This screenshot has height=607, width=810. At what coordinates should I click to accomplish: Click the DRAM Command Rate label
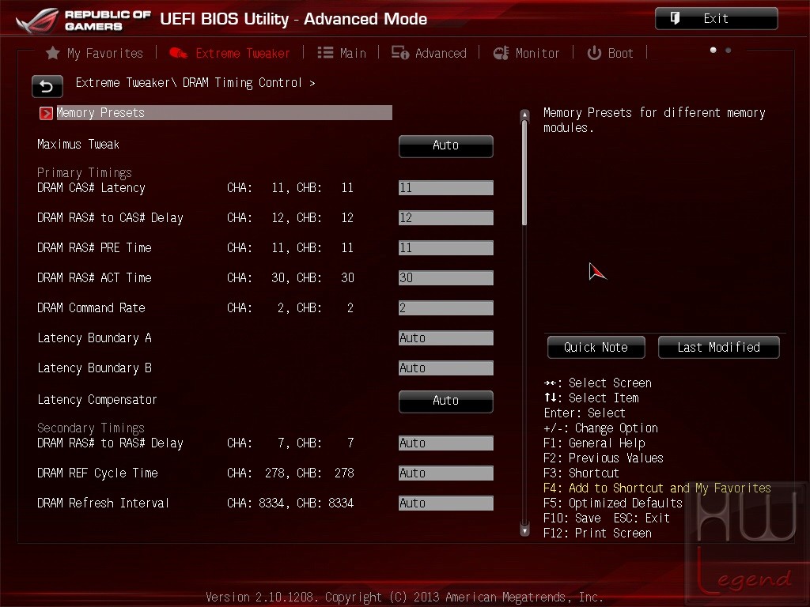point(91,308)
